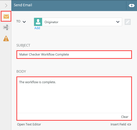
Task: Open the Errors warning triangle tab
Action: pos(6,38)
